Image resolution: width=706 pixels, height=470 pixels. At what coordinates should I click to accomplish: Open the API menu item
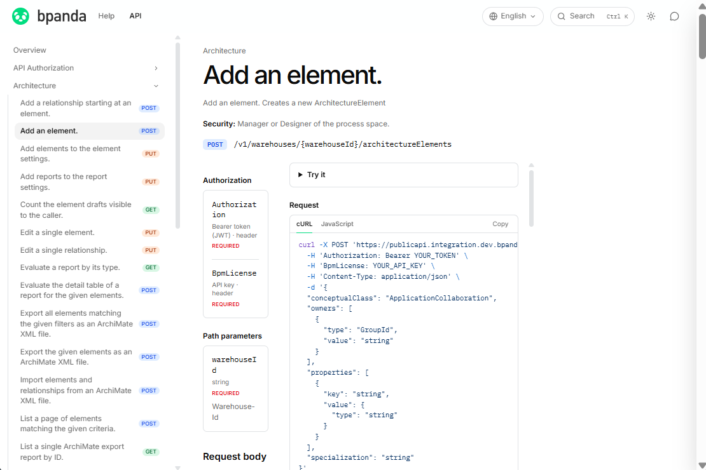click(x=135, y=16)
